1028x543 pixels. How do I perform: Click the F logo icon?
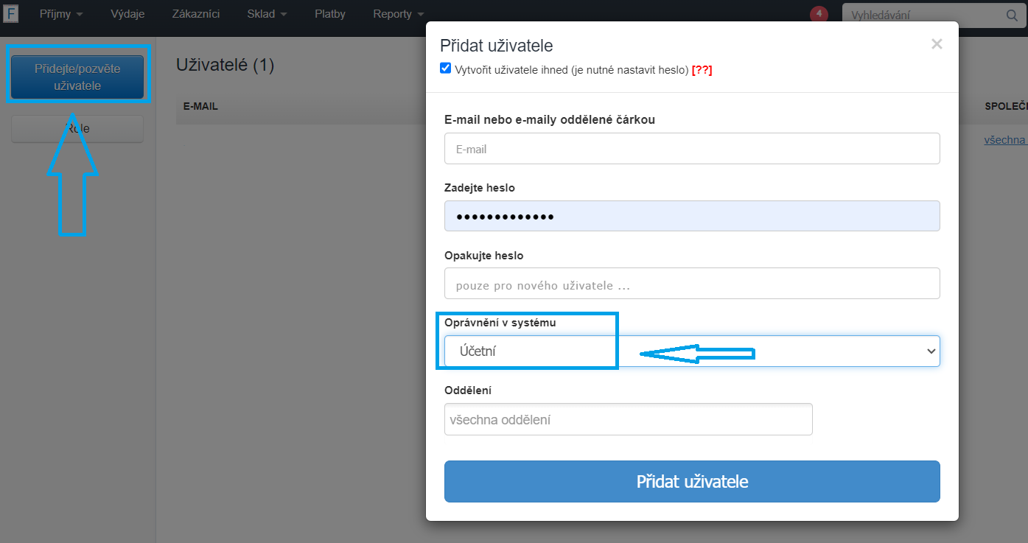click(11, 14)
